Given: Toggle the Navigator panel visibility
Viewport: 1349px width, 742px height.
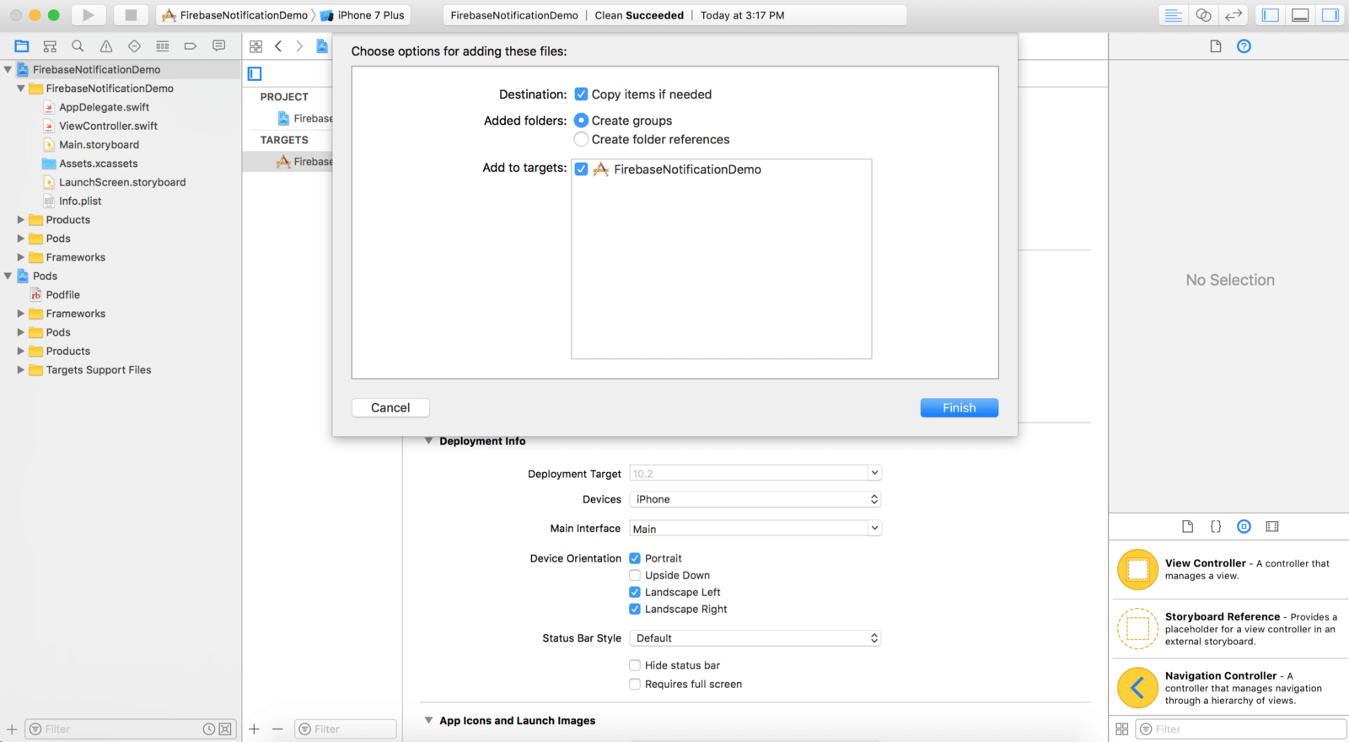Looking at the screenshot, I should [1271, 15].
